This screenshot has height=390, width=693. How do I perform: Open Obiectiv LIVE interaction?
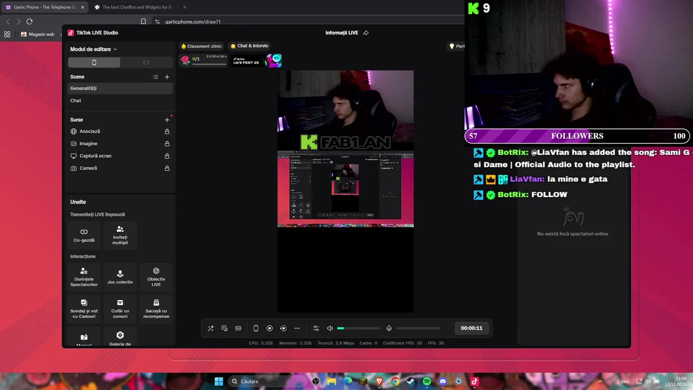click(156, 277)
